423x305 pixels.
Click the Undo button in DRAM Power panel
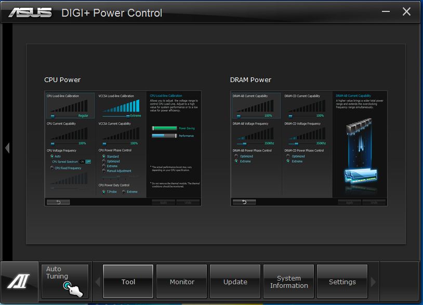click(x=374, y=202)
